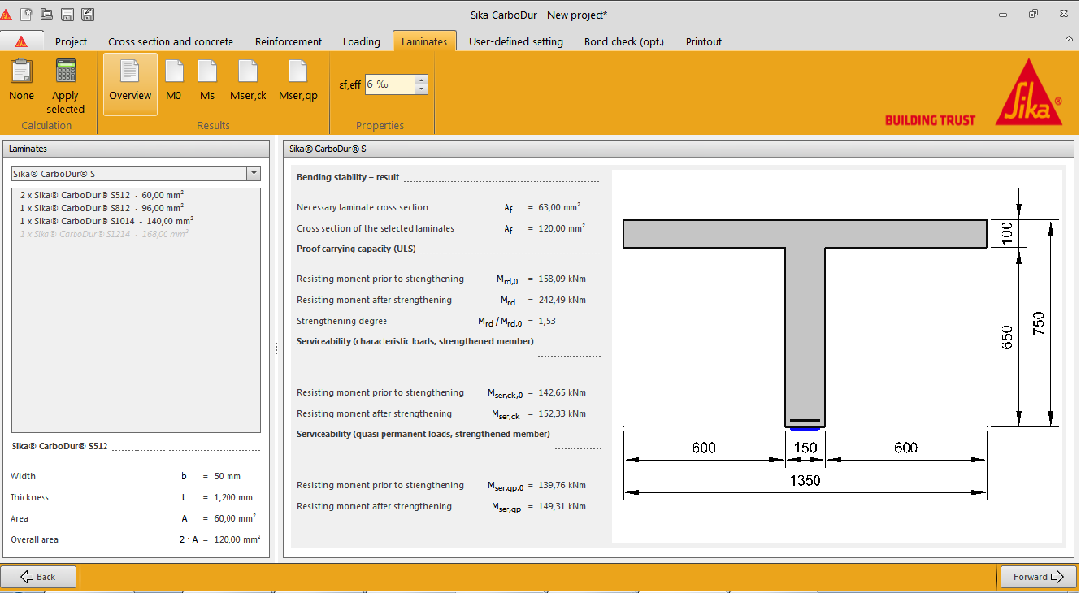Screen dimensions: 1081x593
Task: Click Mser,ck,0 value 142,65 kNm
Action: pyautogui.click(x=562, y=393)
